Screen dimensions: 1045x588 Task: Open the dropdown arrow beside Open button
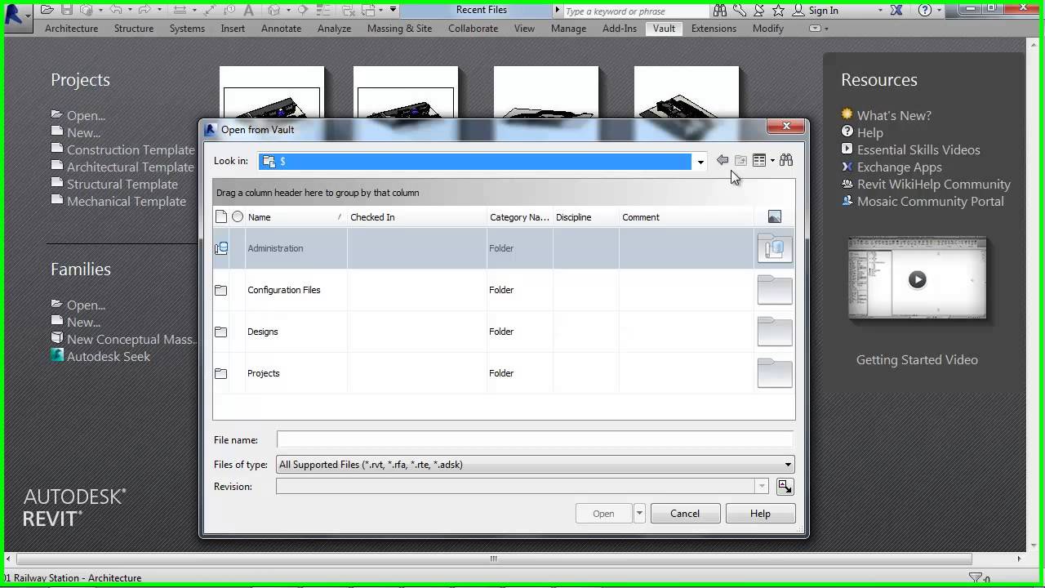pyautogui.click(x=639, y=514)
